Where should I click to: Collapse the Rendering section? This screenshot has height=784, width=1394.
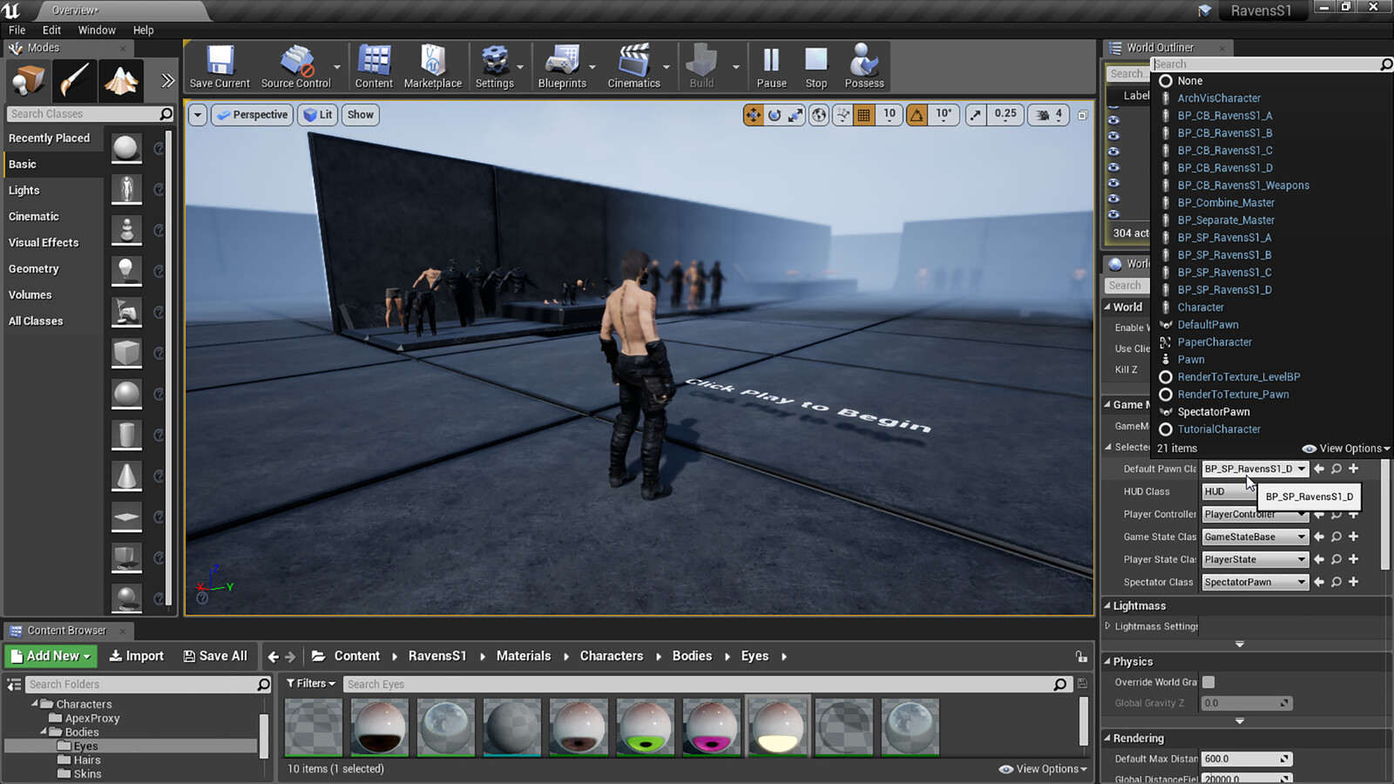point(1107,738)
